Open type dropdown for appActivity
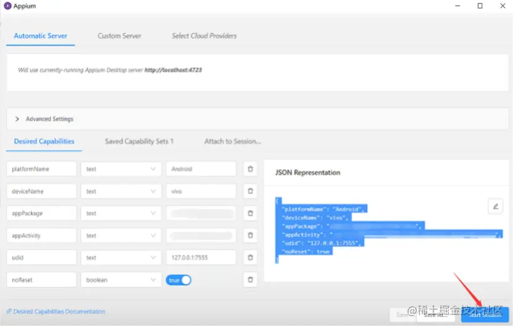514x327 pixels. point(121,236)
